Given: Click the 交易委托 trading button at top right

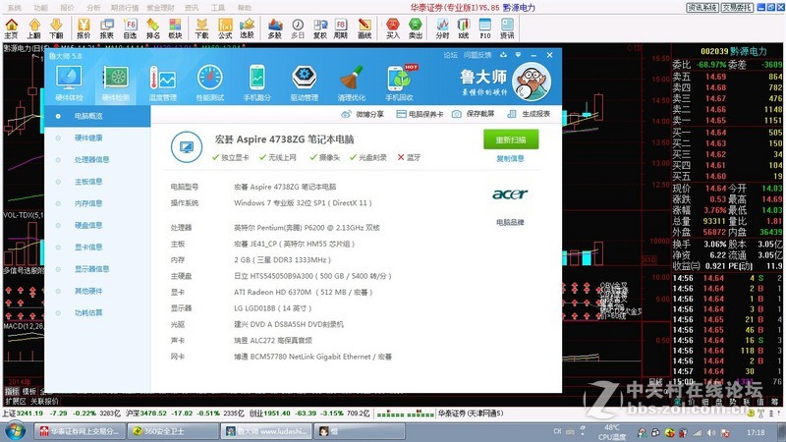Looking at the screenshot, I should pyautogui.click(x=738, y=8).
